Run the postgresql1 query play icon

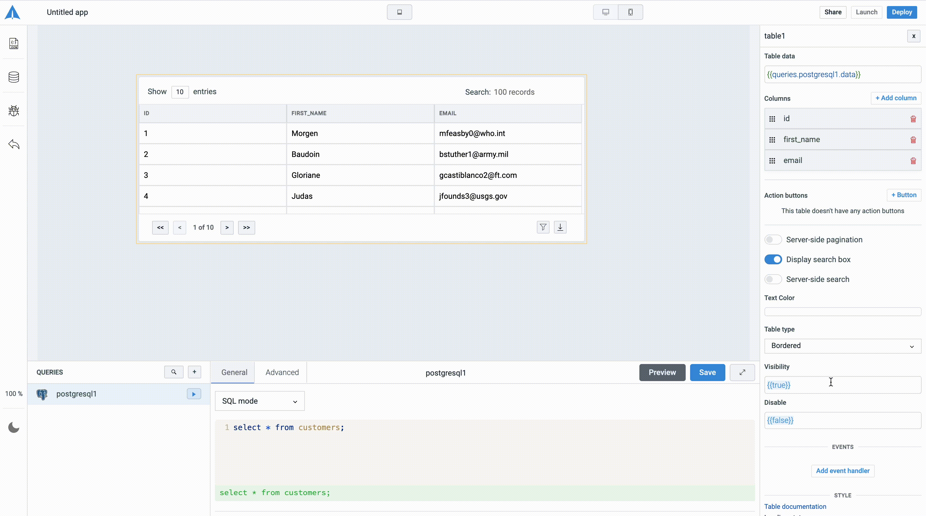194,394
